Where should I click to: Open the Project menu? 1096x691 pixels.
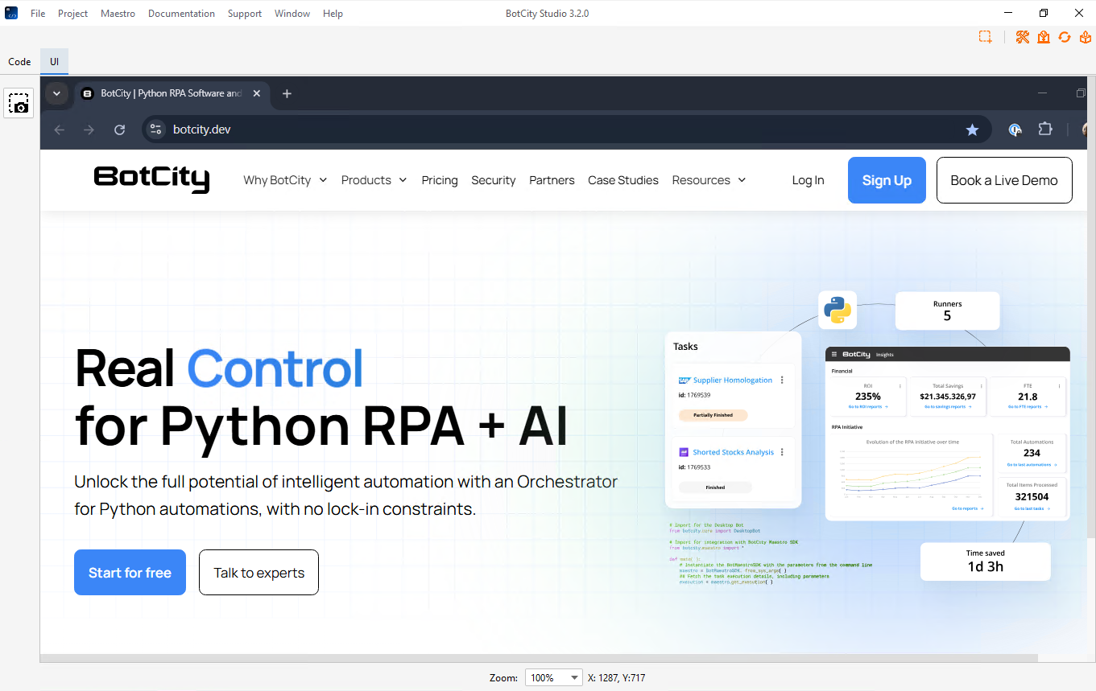point(73,14)
